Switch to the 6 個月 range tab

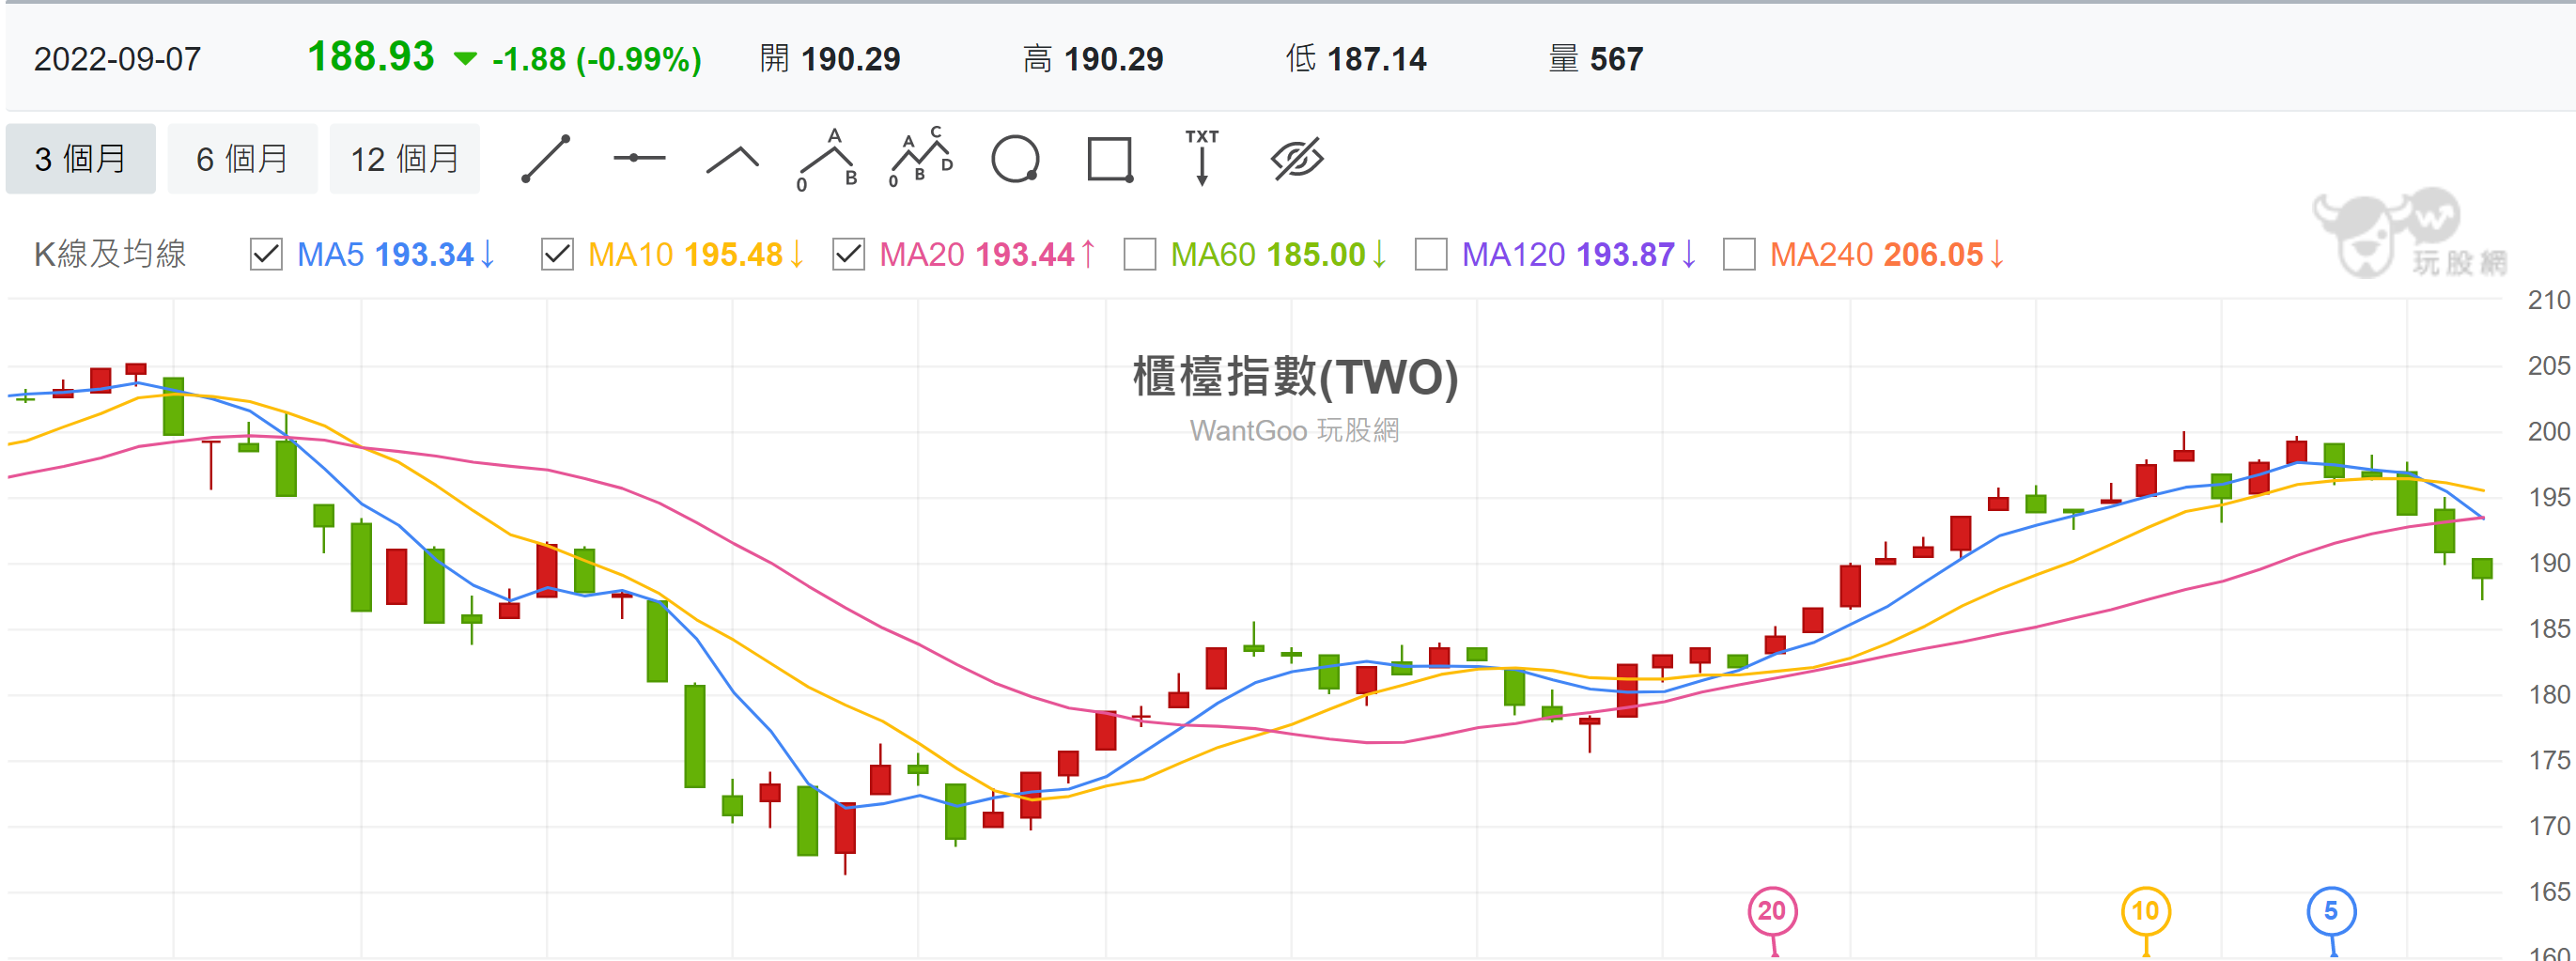pos(242,159)
